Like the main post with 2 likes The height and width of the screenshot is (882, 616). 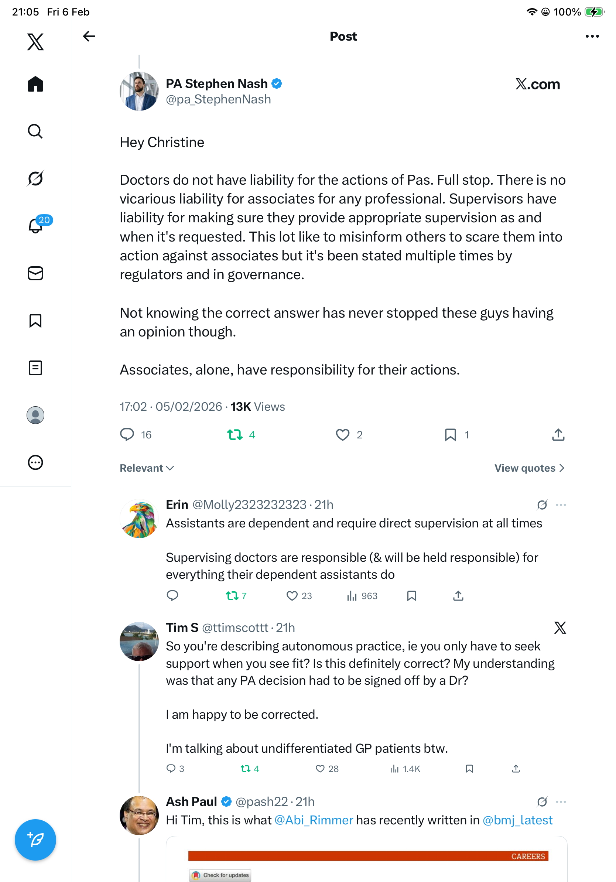342,434
